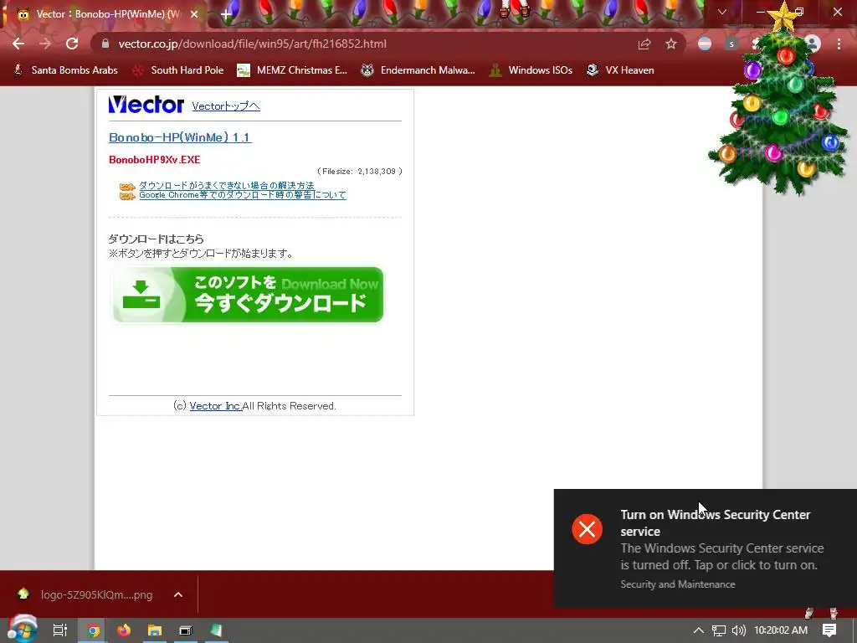Open the VX Heaven bookmark
The height and width of the screenshot is (643, 857).
tap(620, 70)
